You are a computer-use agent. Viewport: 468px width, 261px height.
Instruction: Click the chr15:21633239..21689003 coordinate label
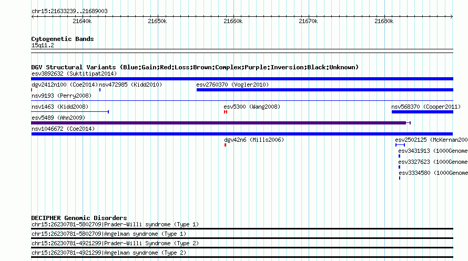click(x=69, y=11)
